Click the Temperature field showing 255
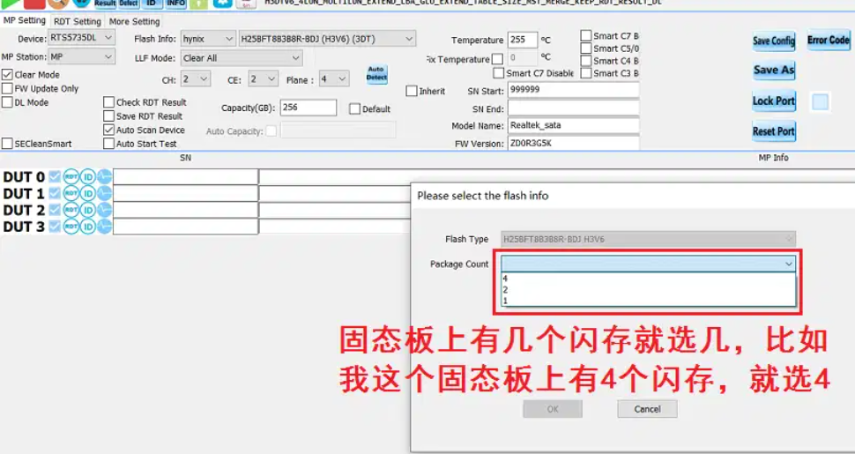 pos(523,40)
